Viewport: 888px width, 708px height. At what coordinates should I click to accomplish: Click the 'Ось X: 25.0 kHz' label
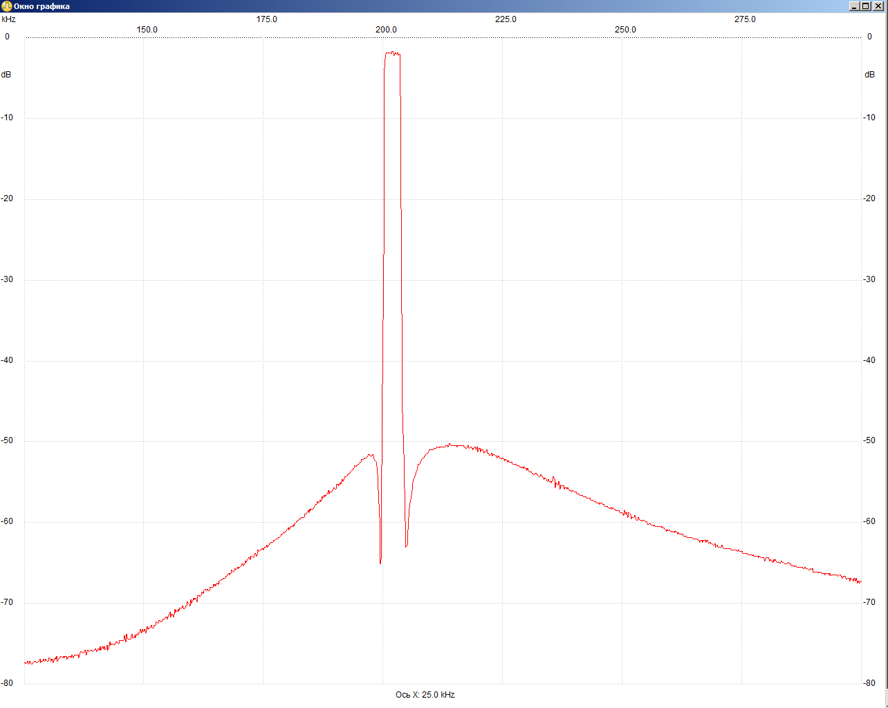point(425,695)
